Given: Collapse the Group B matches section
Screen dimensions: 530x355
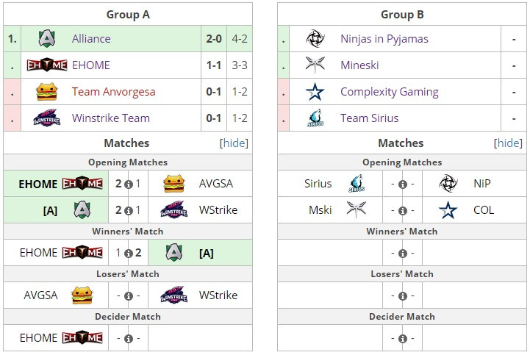Looking at the screenshot, I should (508, 143).
